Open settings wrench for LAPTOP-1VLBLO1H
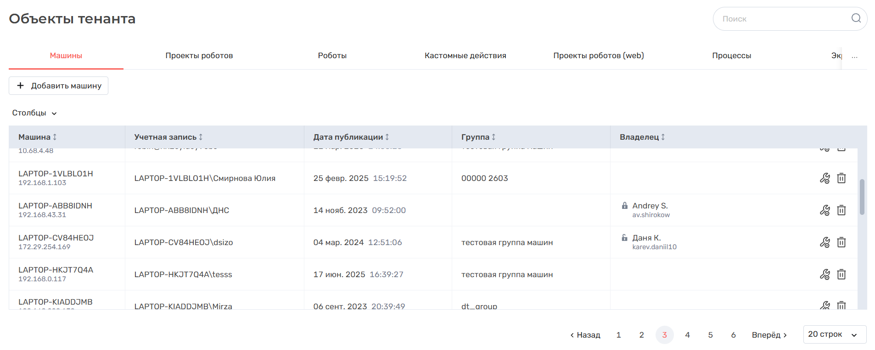 (825, 178)
